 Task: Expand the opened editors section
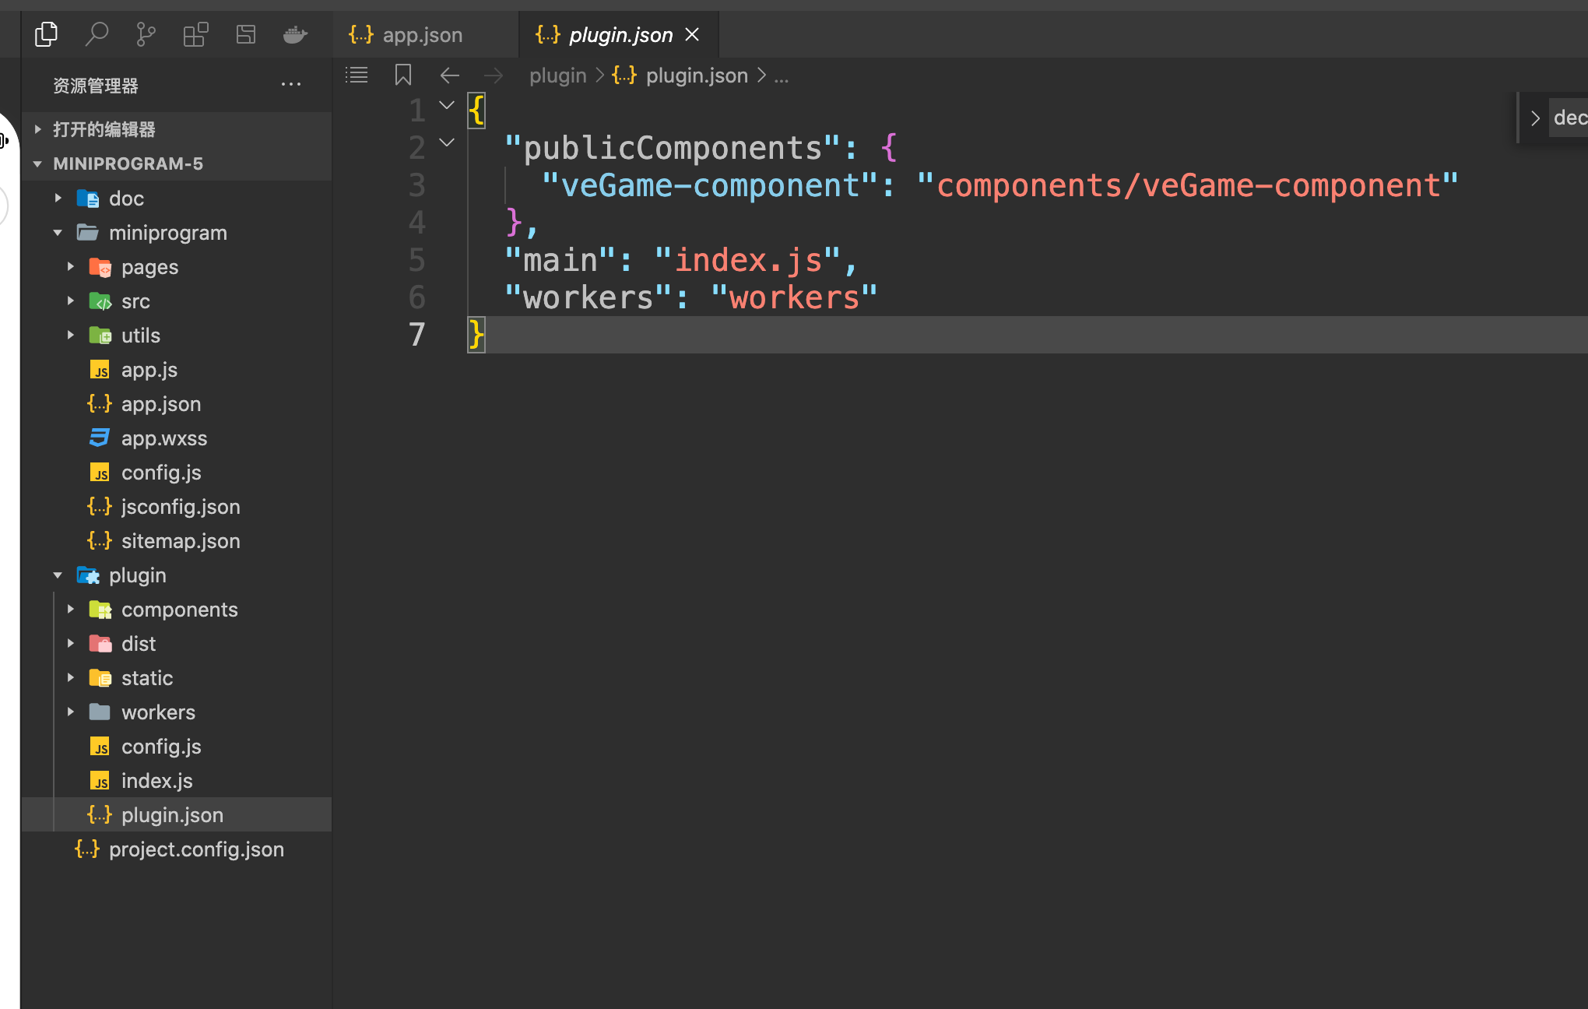click(x=37, y=129)
